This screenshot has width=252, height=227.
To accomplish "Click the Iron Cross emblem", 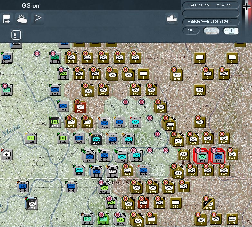I will click(x=247, y=6).
